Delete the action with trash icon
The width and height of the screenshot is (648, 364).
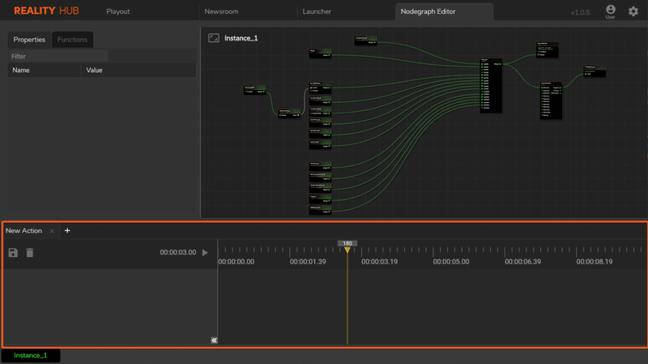[30, 253]
